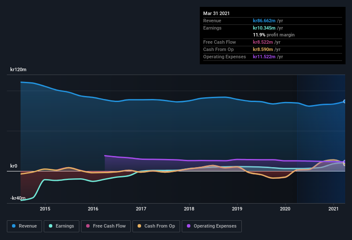
Task: Click the kr120m y-axis label
Action: click(x=18, y=69)
